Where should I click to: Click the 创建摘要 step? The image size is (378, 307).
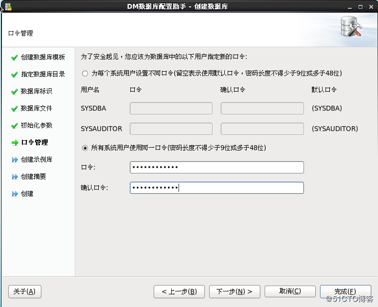(33, 176)
